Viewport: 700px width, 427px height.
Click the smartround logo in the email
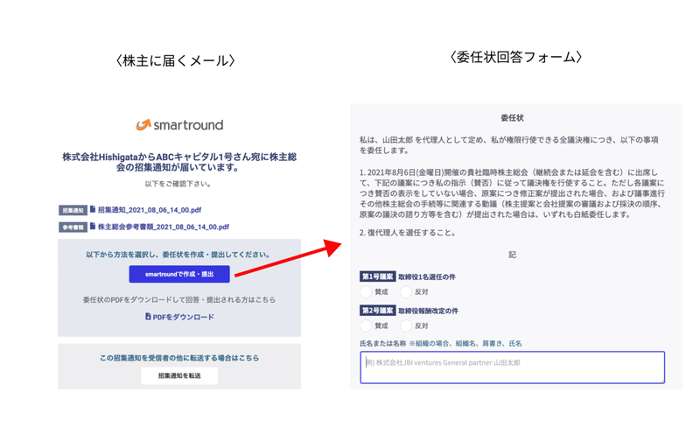(179, 124)
